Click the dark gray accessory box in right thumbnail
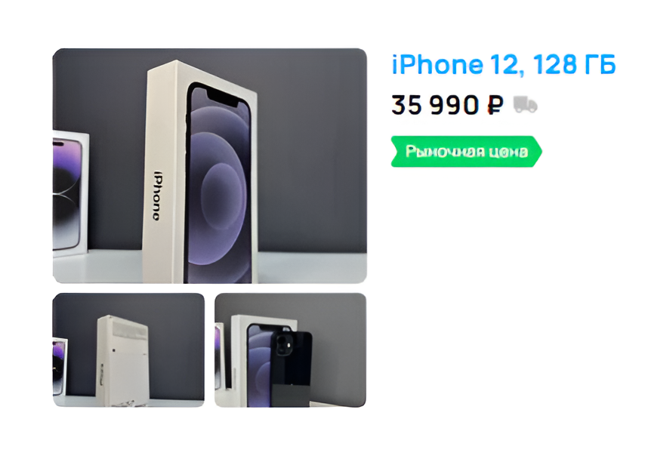This screenshot has width=648, height=459. tap(291, 395)
